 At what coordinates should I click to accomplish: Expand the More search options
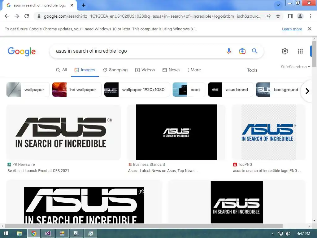tap(194, 70)
